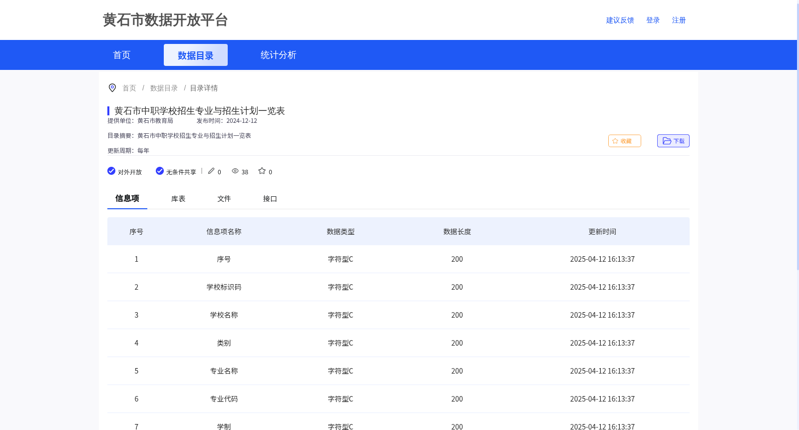This screenshot has height=430, width=799.
Task: Click the 注册 link
Action: tap(679, 20)
